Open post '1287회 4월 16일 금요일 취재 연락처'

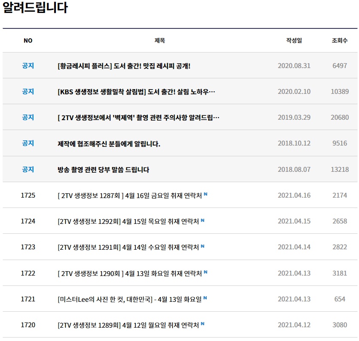(130, 195)
